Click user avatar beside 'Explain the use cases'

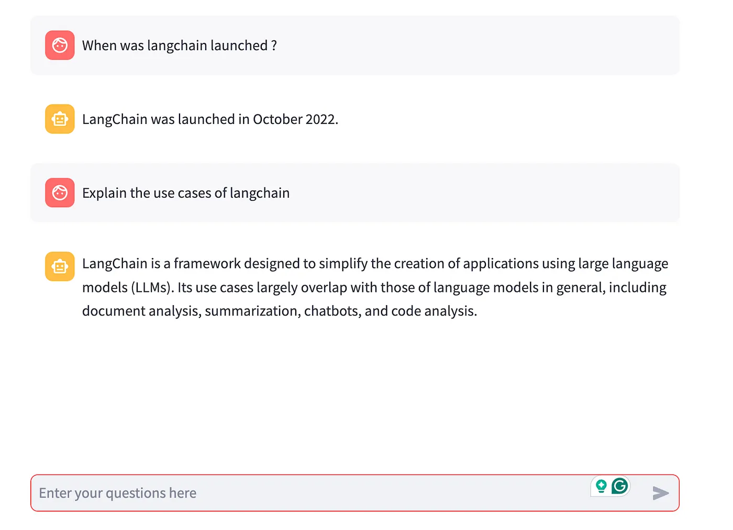60,193
